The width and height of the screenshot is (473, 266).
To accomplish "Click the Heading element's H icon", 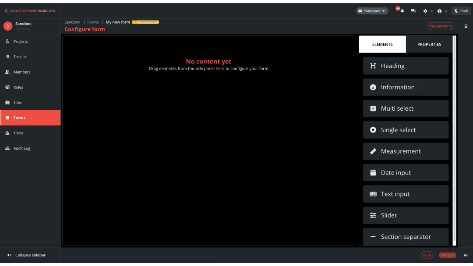I will pyautogui.click(x=373, y=66).
